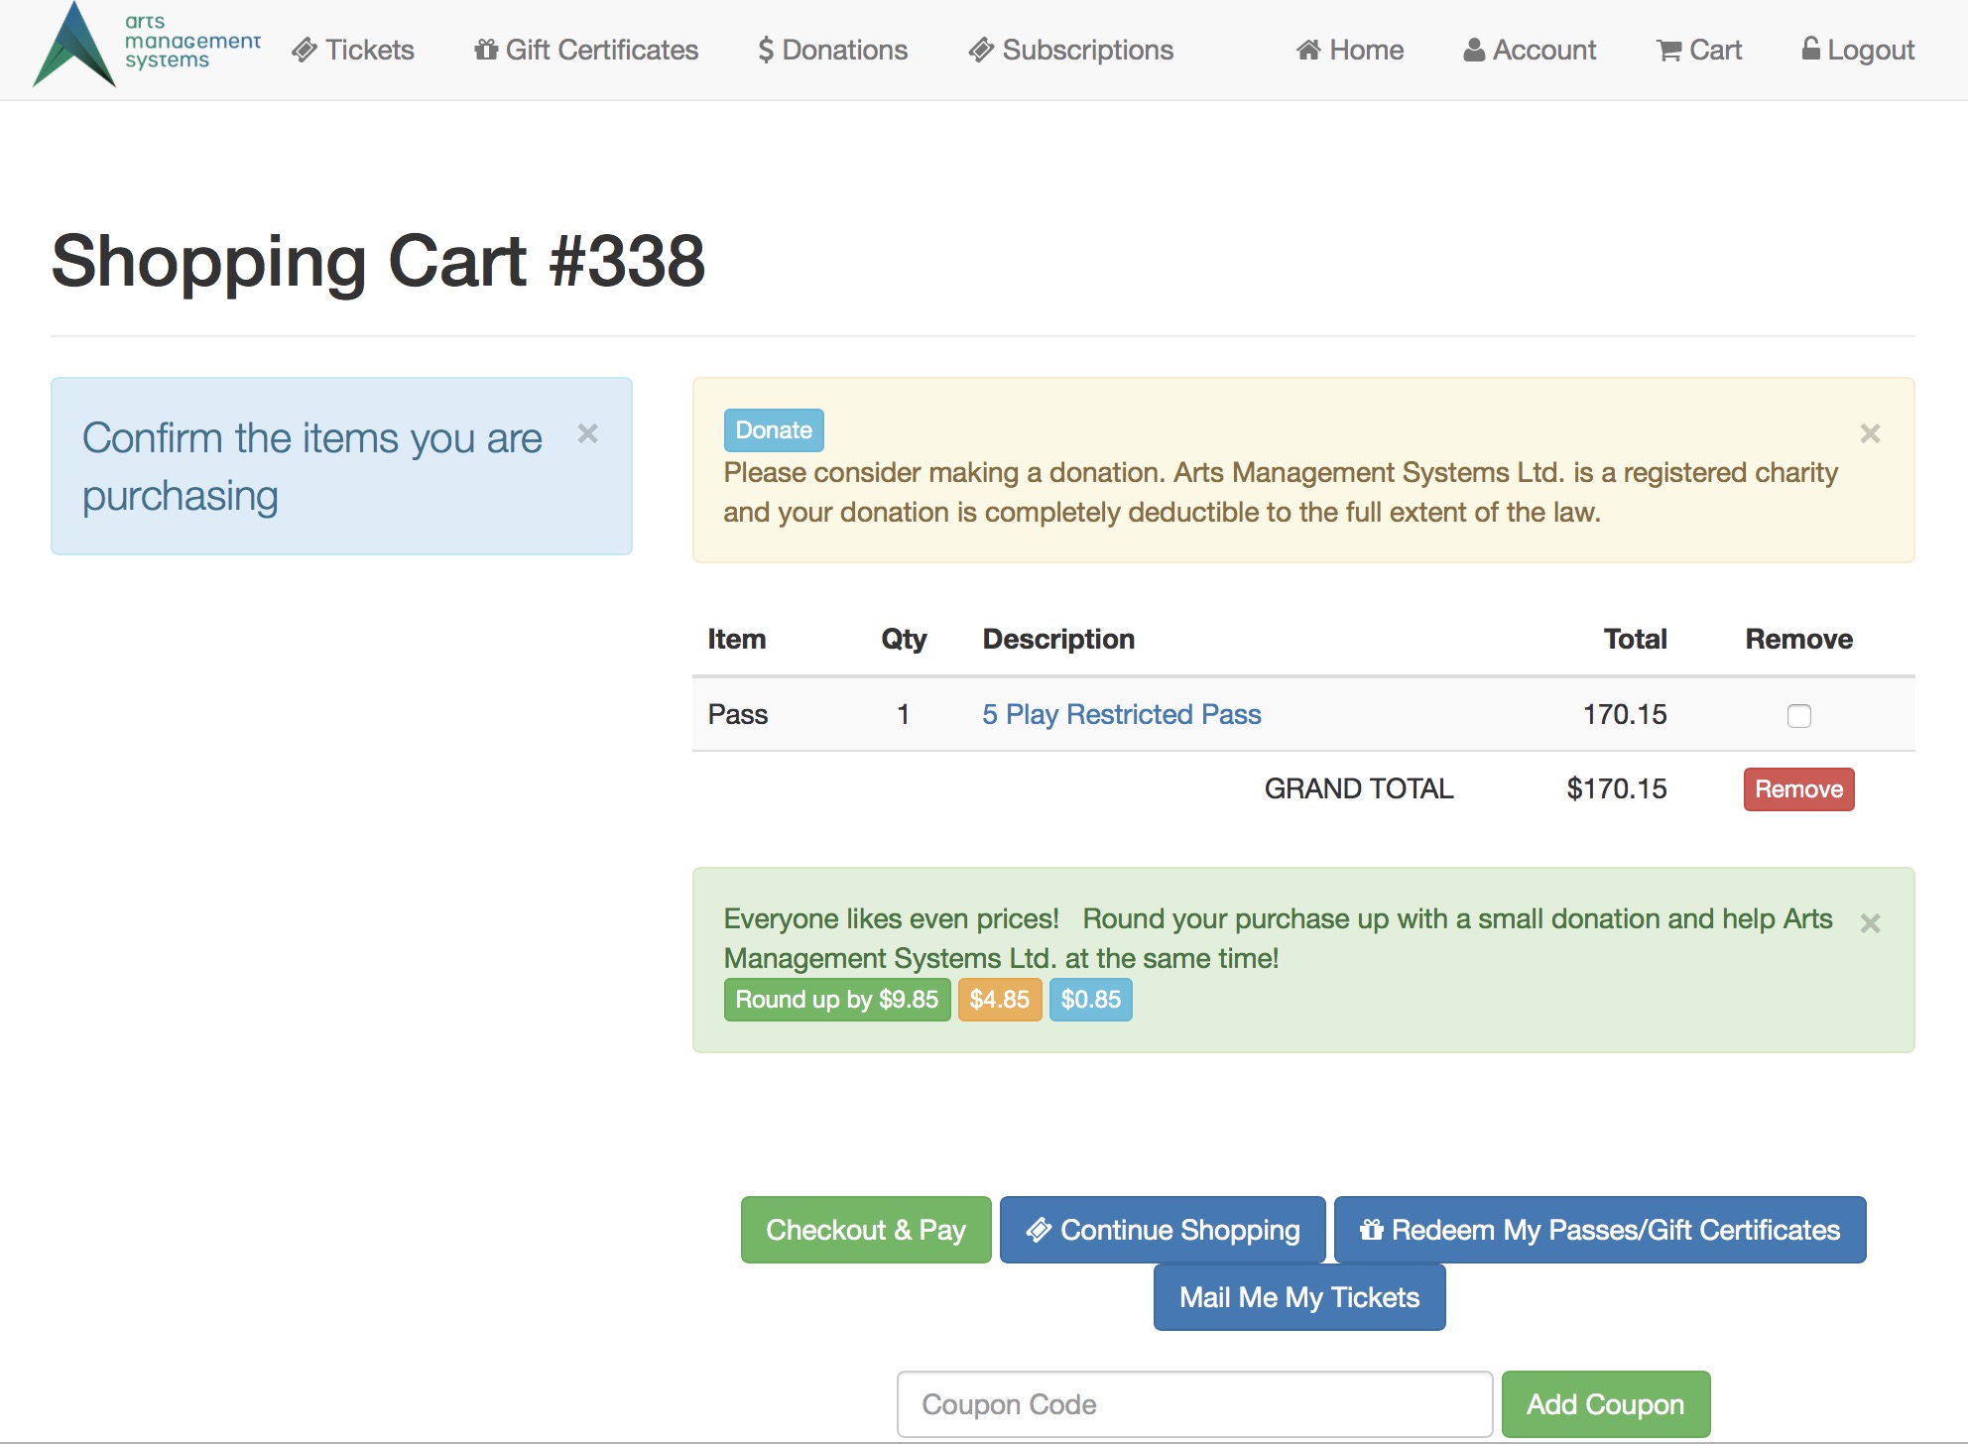Select the $0.85 round-up donation option

point(1089,1000)
